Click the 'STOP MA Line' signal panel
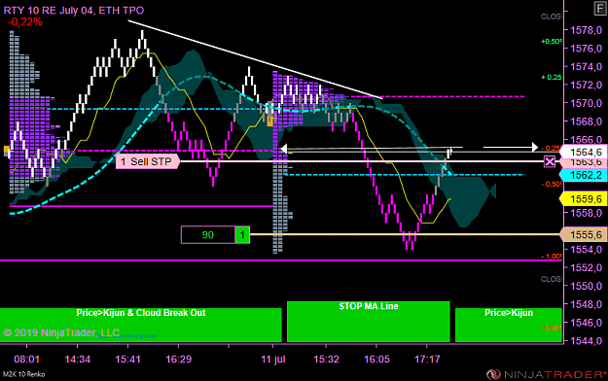Viewport: 608px width, 381px height. pyautogui.click(x=369, y=322)
